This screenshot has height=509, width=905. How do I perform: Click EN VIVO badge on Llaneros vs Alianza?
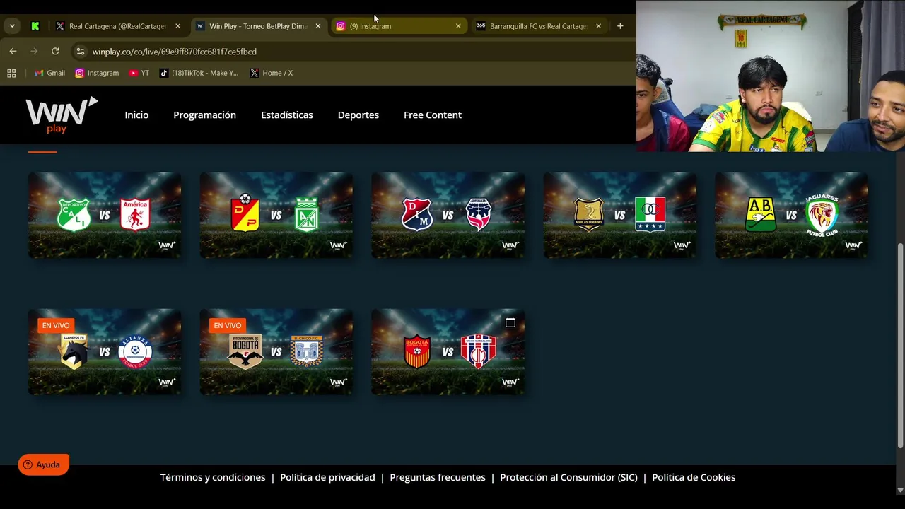click(x=56, y=325)
